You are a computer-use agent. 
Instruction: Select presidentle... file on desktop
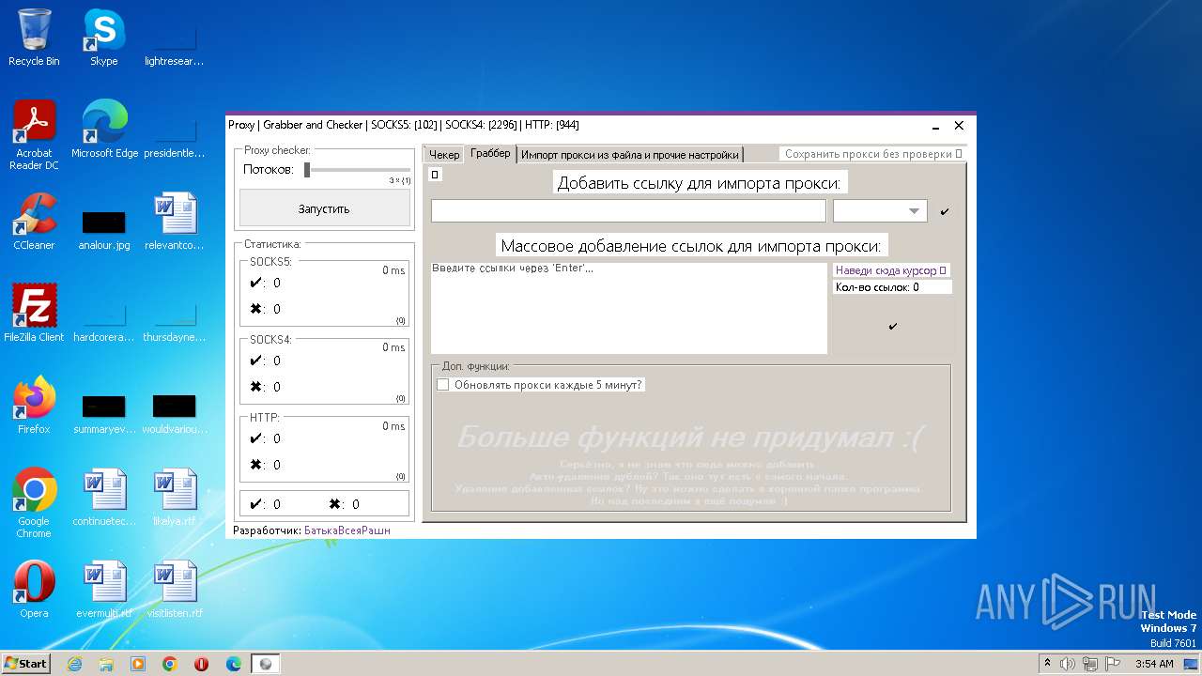175,135
